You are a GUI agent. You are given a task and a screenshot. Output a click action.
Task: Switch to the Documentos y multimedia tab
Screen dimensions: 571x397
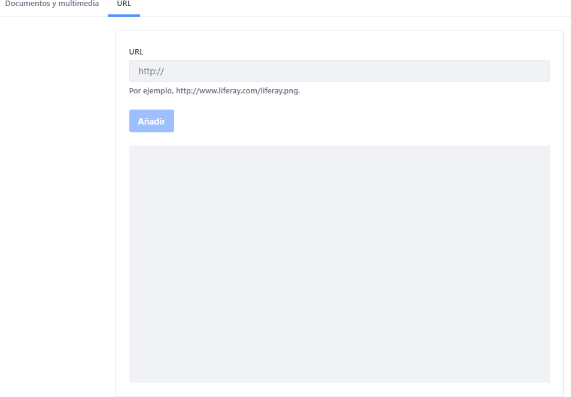[52, 4]
